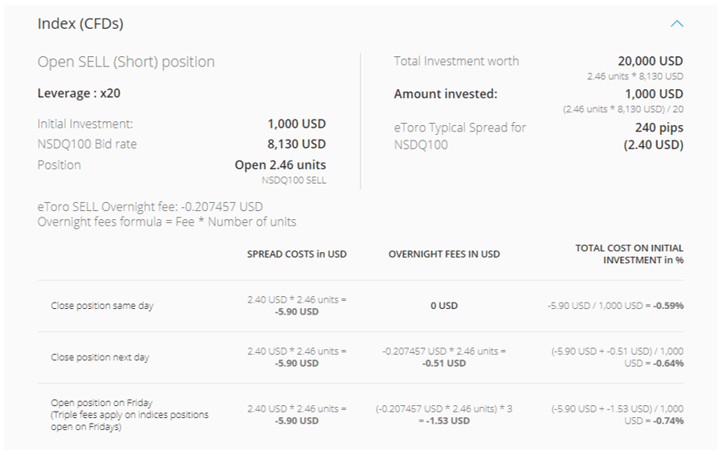Collapse the Index (CFDs) section chevron
The image size is (722, 455).
(x=676, y=23)
